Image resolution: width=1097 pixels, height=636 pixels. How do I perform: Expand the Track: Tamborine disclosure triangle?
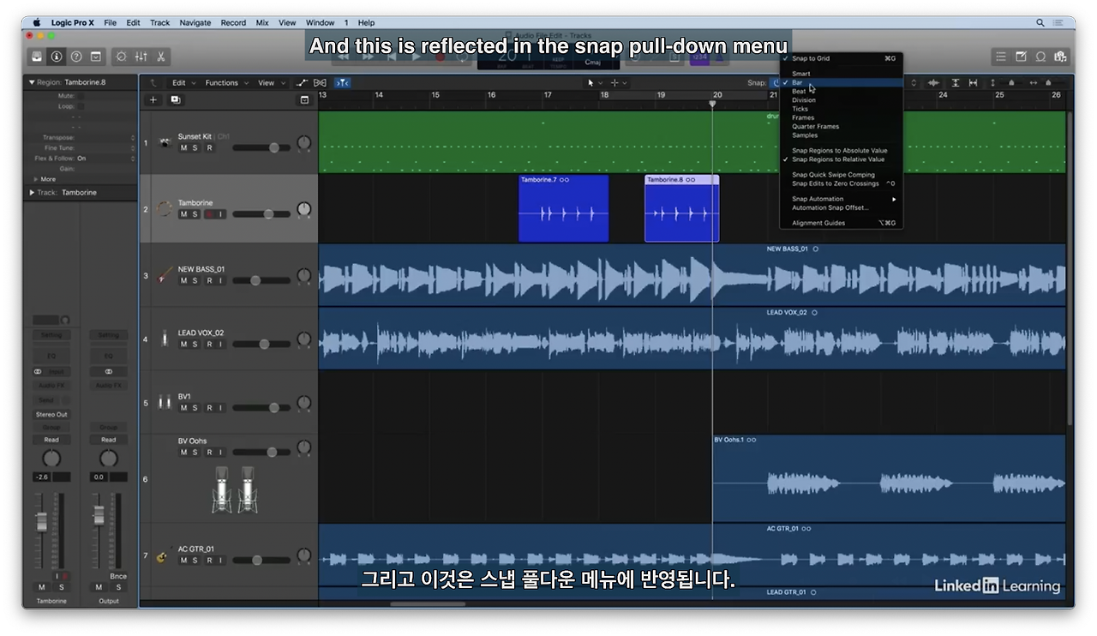[x=33, y=193]
